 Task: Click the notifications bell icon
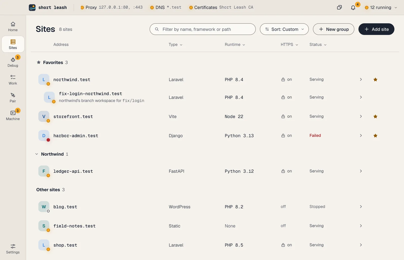pyautogui.click(x=353, y=8)
